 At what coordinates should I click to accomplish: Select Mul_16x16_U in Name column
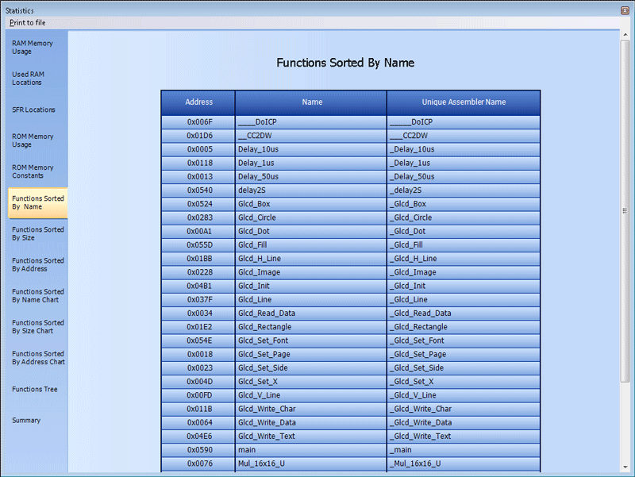pos(311,464)
